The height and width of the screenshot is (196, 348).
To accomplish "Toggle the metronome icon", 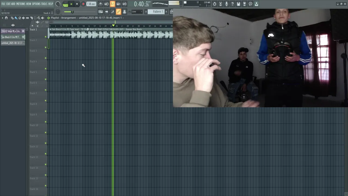I will (101, 4).
